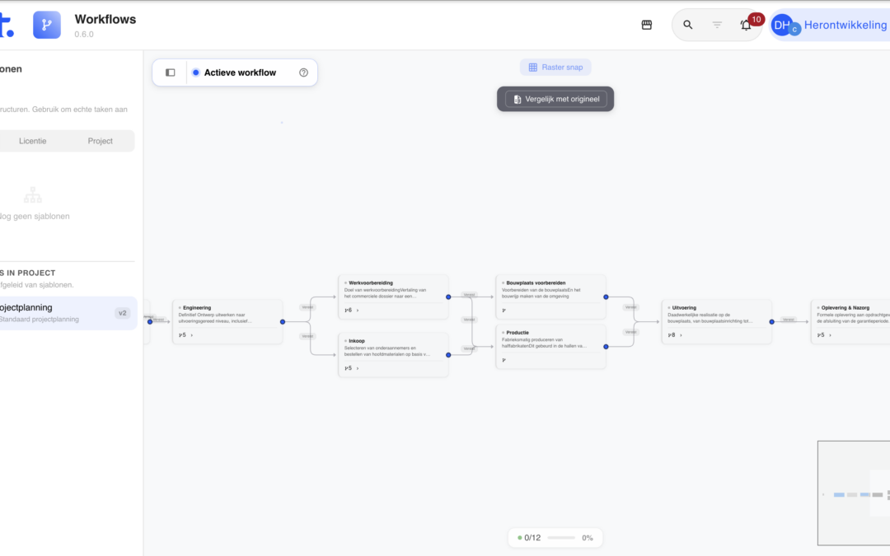Click the branch icon on Productie card

[x=504, y=360]
